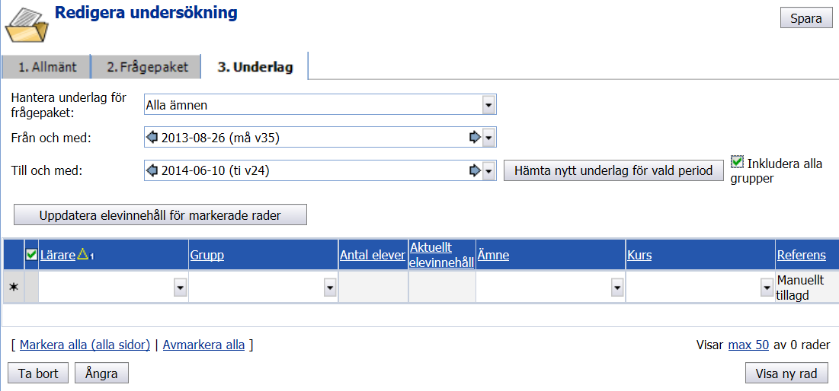The height and width of the screenshot is (391, 839).
Task: Click next-date arrow in Från och med
Action: tap(475, 138)
